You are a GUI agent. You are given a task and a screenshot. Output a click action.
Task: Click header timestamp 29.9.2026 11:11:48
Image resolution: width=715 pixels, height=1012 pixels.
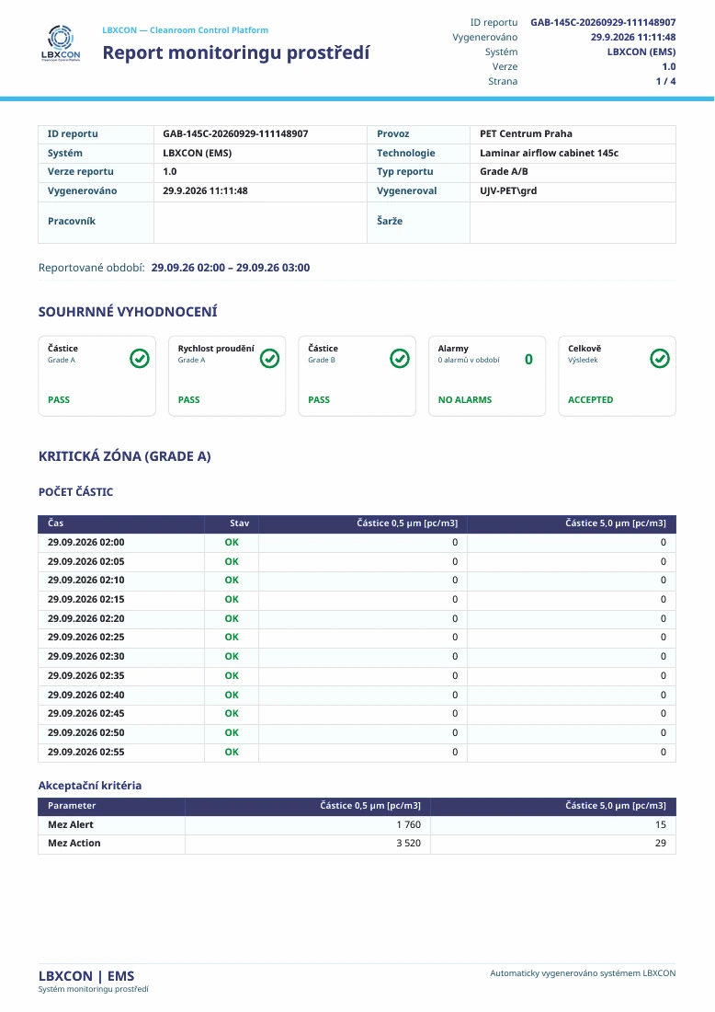click(633, 37)
